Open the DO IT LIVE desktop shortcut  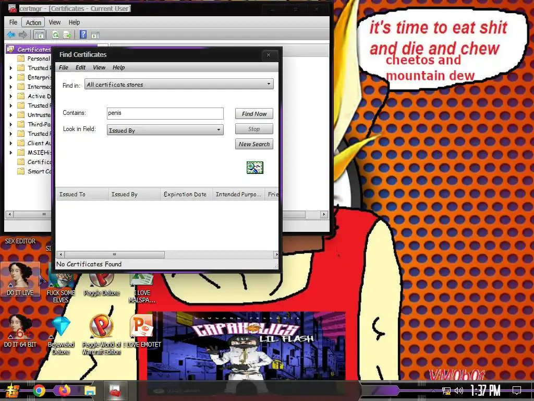point(20,279)
